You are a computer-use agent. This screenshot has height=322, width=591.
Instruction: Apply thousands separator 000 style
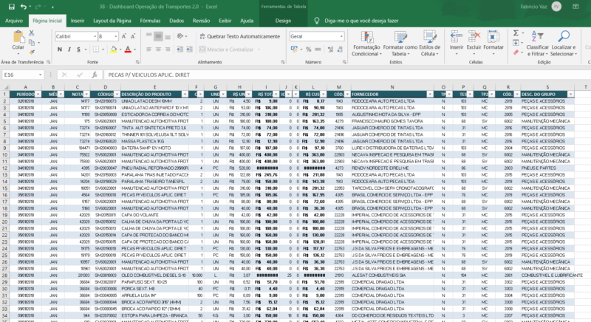(318, 49)
